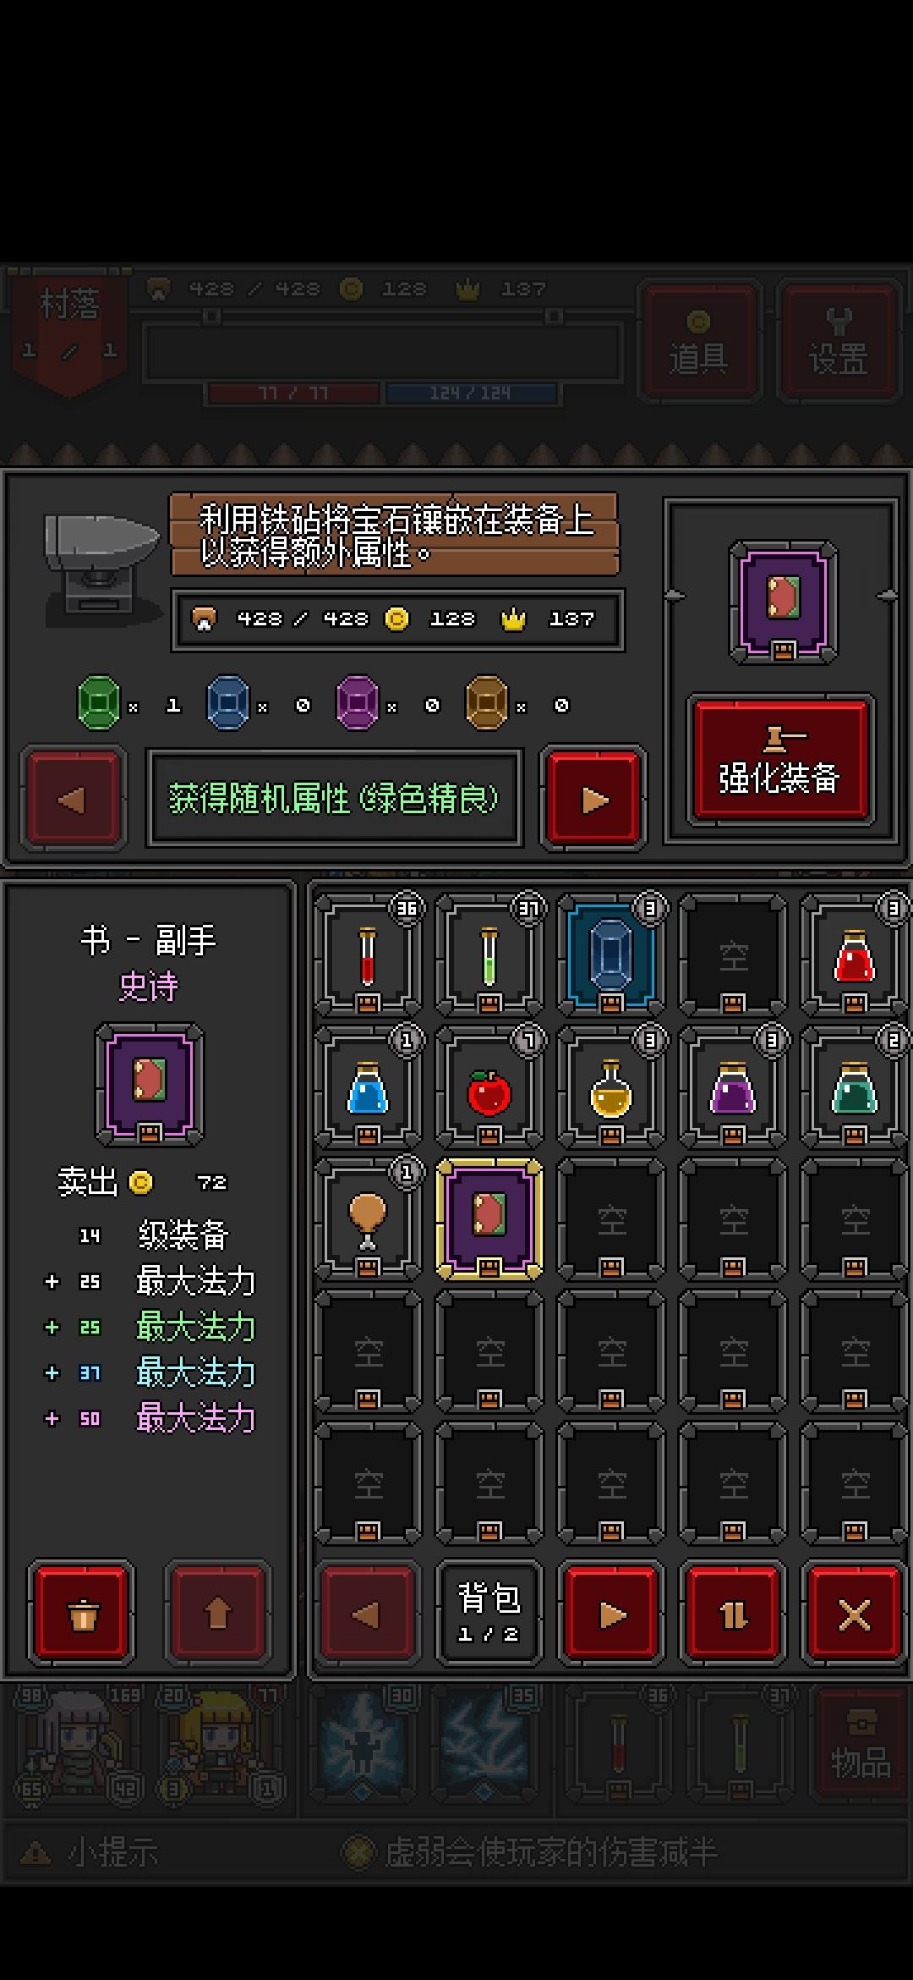Select the purple epic book in inventory
Viewport: 913px width, 1980px height.
pyautogui.click(x=489, y=1219)
